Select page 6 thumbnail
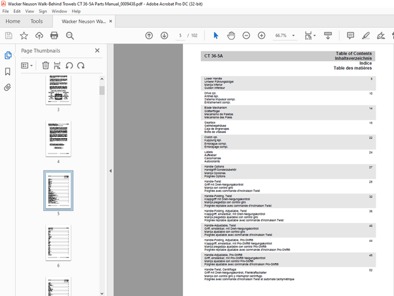The height and width of the screenshot is (296, 394). coord(58,243)
